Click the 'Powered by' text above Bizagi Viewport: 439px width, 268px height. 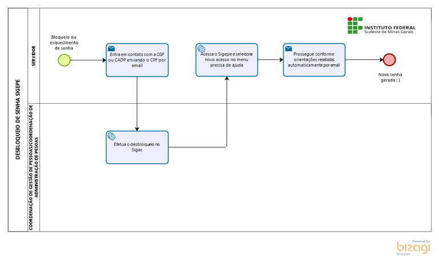point(421,241)
